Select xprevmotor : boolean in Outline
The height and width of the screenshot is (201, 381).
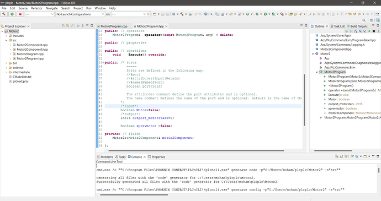342,108
